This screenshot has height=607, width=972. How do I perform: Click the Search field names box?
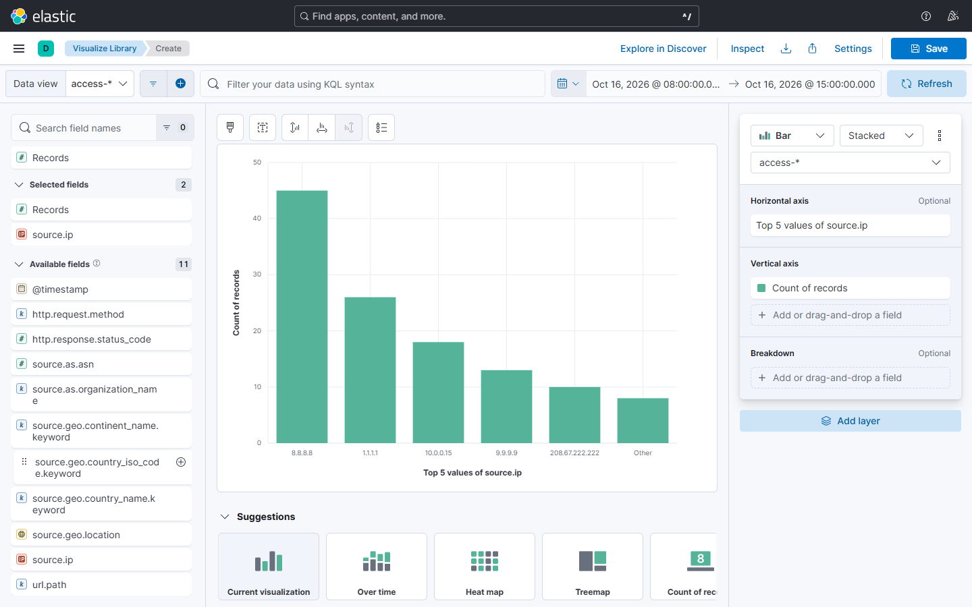[x=84, y=127]
